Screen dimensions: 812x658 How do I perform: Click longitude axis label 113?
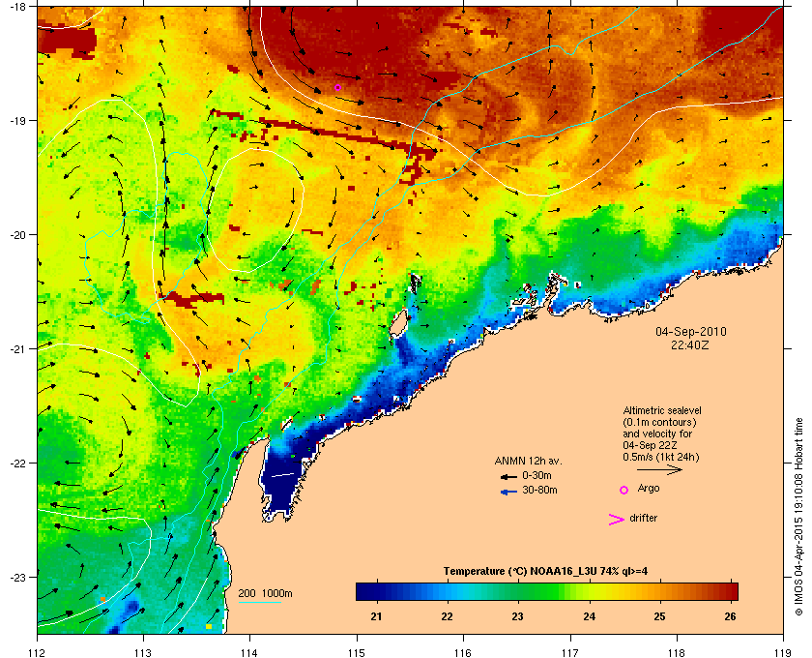(x=143, y=652)
